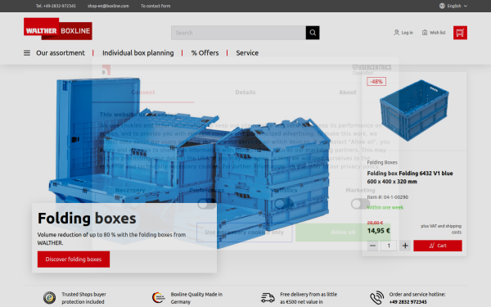This screenshot has width=491, height=307.
Task: Increase quantity with the plus button
Action: click(x=405, y=246)
